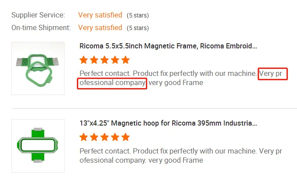Click "(5 stars)" beside On-time Shipment rating
The width and height of the screenshot is (297, 191).
click(138, 28)
